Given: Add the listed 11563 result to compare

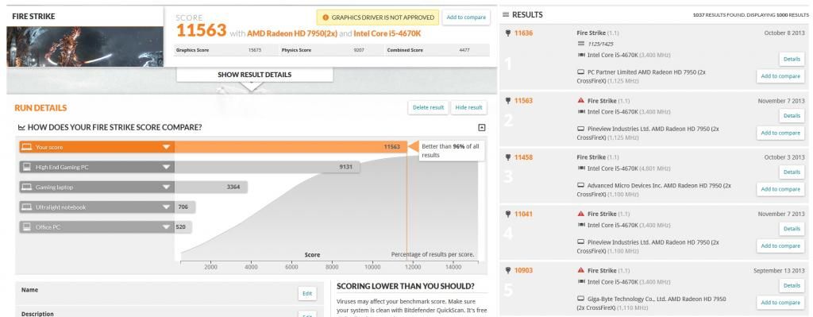Looking at the screenshot, I should coord(780,133).
